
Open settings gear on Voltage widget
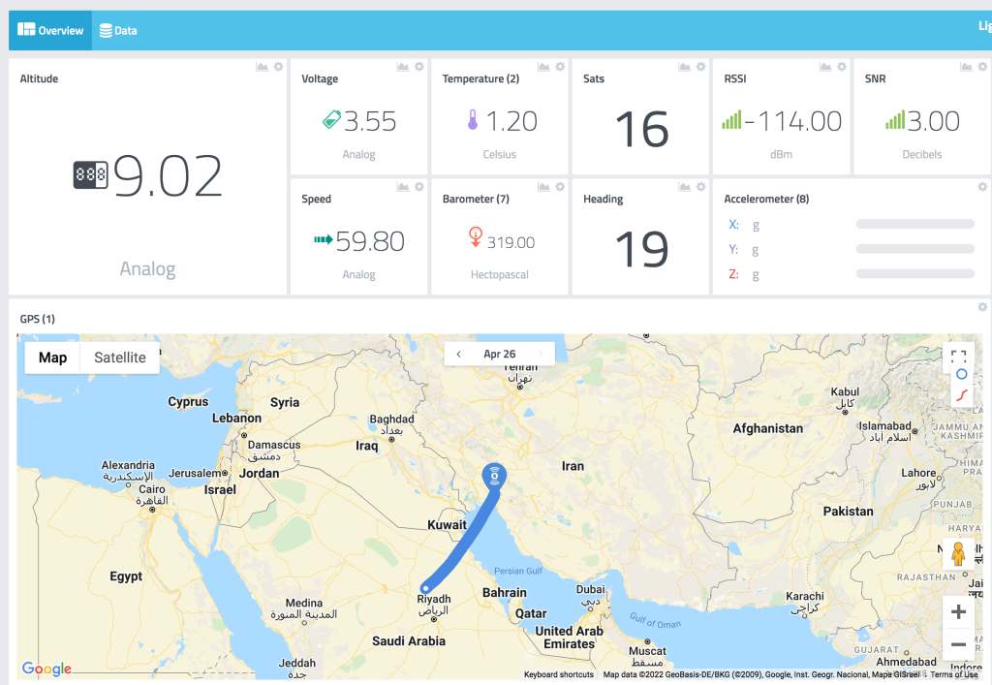[x=419, y=67]
